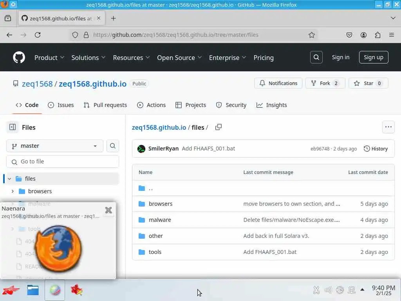401x301 pixels.
Task: Switch to the Projects tab
Action: coord(191,105)
